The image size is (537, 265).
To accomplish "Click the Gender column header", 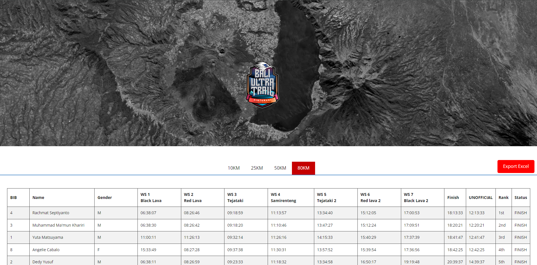I will tap(105, 198).
